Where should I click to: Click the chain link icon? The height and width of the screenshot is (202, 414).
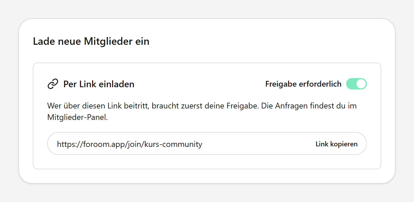pos(53,84)
